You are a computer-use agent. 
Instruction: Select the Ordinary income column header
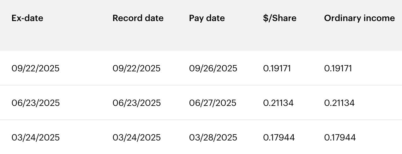pyautogui.click(x=359, y=18)
